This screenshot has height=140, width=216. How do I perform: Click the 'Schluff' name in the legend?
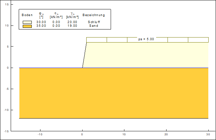click(x=94, y=22)
